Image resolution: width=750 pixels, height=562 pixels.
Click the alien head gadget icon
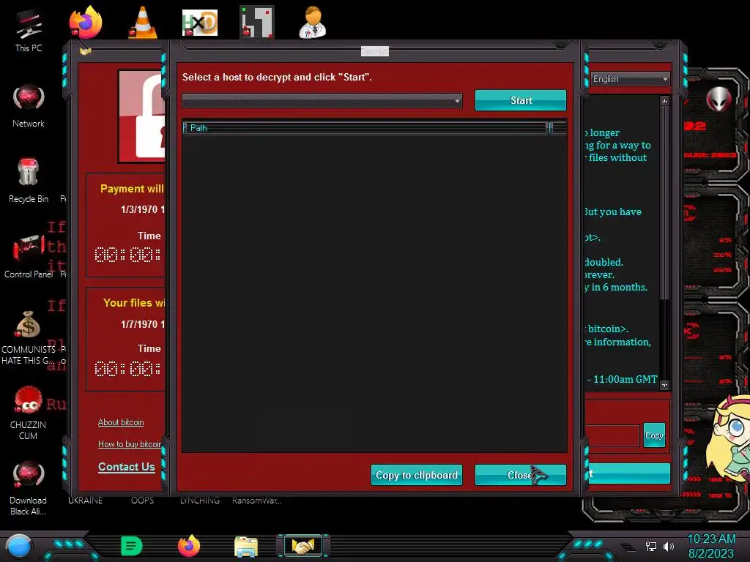[x=719, y=100]
